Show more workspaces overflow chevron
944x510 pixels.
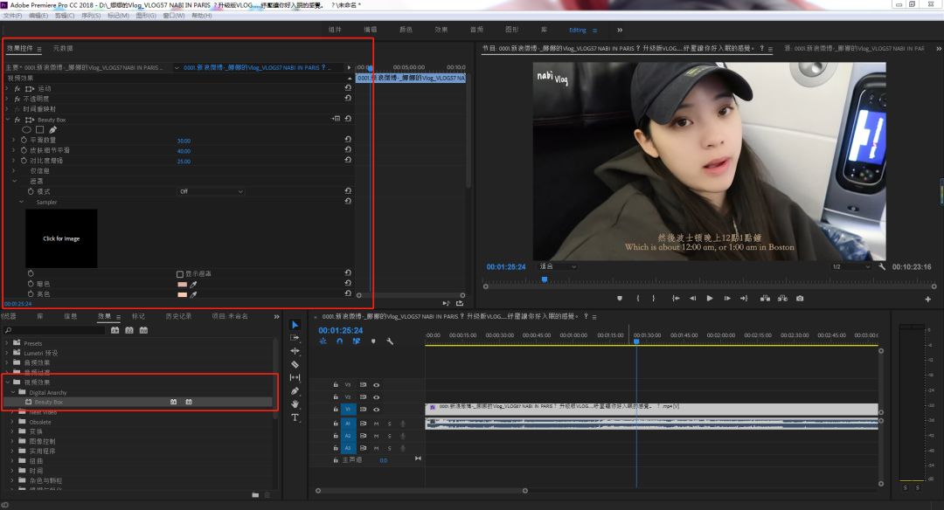click(x=620, y=30)
